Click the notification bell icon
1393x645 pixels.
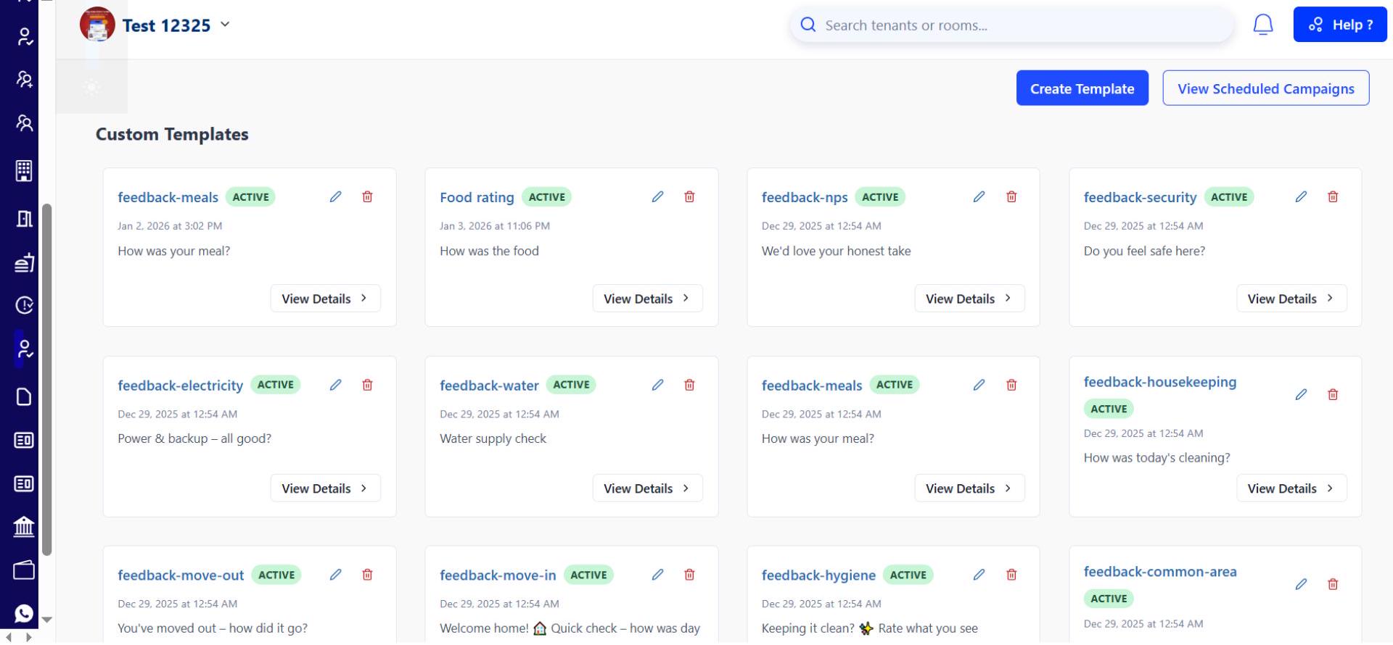pos(1262,25)
